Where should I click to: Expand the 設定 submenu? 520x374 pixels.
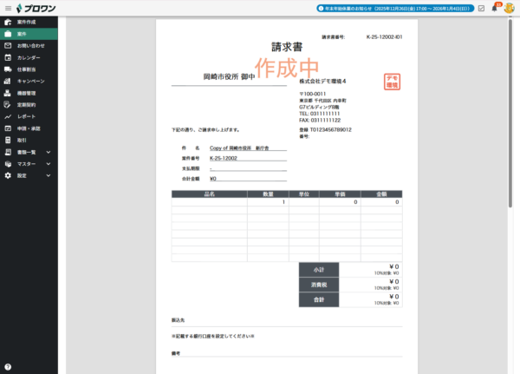coord(48,174)
